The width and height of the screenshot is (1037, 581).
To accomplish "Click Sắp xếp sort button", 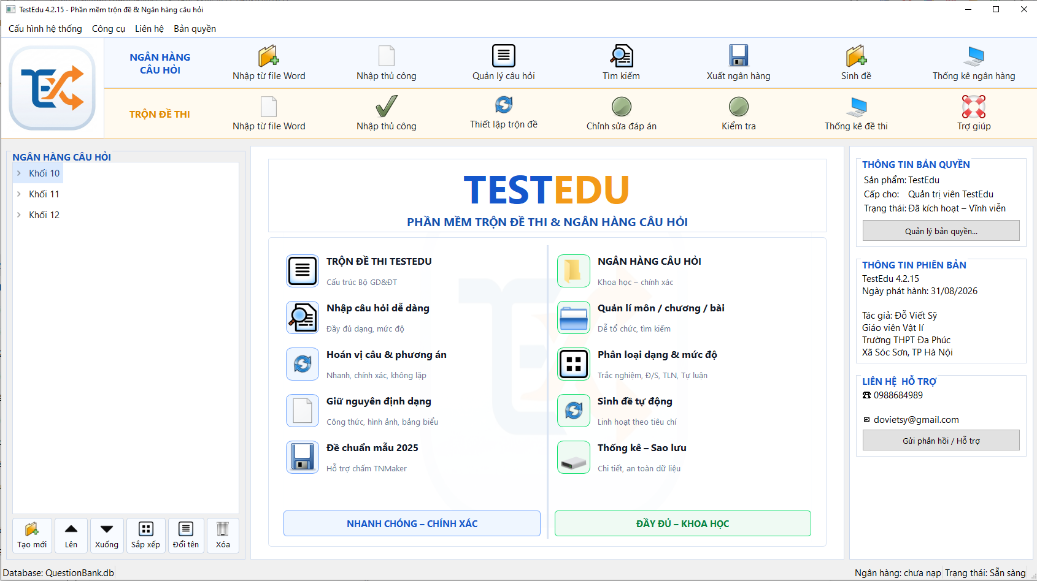I will coord(145,536).
